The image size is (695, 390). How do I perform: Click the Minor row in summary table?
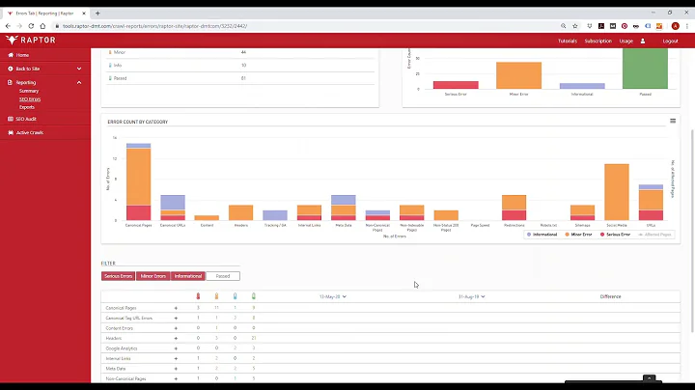tap(239, 52)
